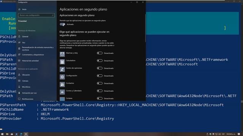Click the 'HKLM' value in PowerShell output

[x=45, y=114]
